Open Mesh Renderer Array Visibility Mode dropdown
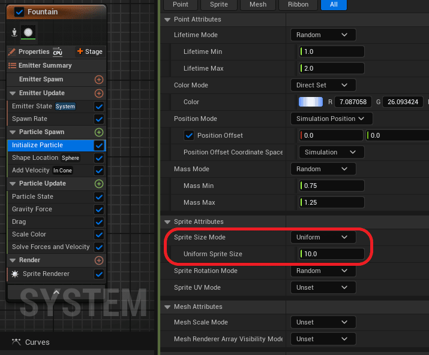Screen dimensions: 429x355 [x=323, y=339]
